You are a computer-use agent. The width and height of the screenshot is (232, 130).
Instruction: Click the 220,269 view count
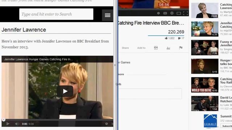tap(176, 32)
